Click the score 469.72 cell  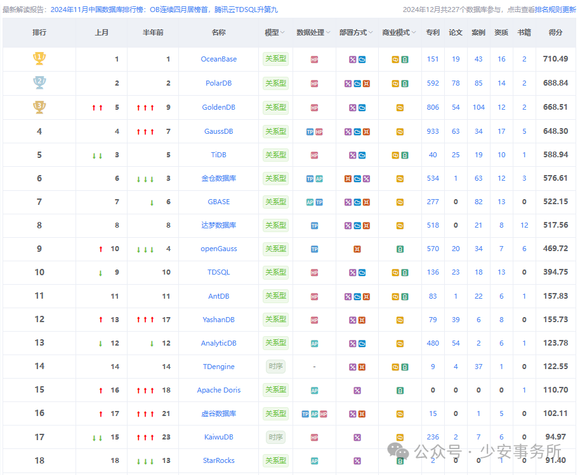coord(556,249)
